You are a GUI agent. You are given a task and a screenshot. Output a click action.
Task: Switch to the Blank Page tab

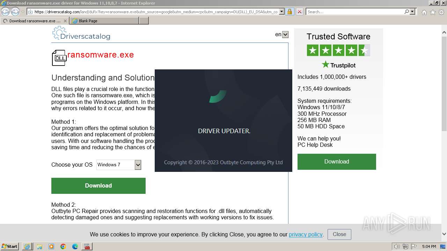click(104, 21)
